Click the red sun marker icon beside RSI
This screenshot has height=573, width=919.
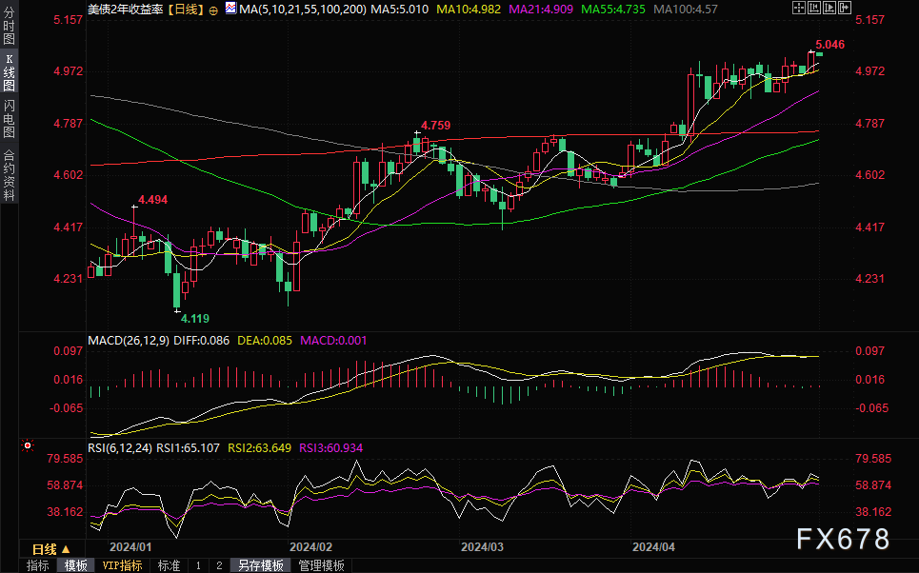point(27,446)
